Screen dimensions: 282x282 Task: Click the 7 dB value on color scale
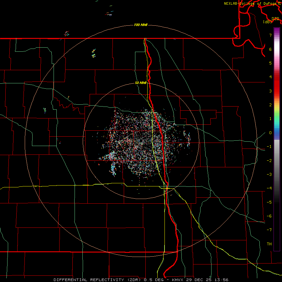pos(270,35)
